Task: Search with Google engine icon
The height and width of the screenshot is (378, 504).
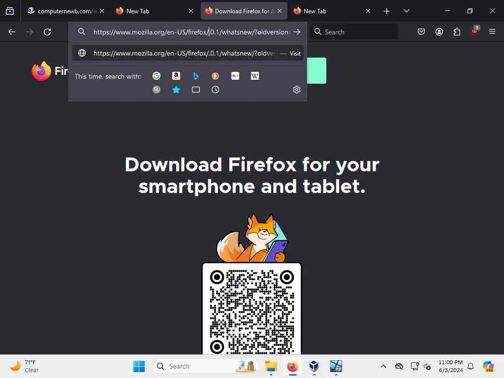Action: point(157,76)
